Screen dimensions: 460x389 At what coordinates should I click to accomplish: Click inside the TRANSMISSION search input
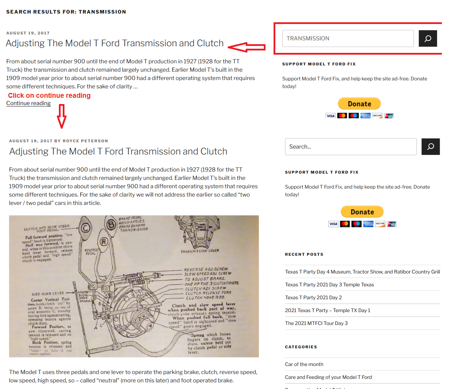click(348, 39)
